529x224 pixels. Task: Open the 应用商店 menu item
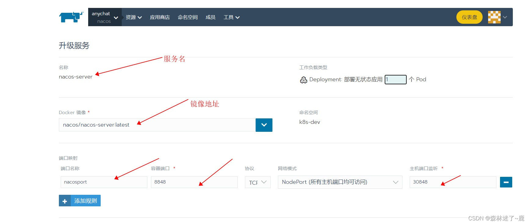tap(160, 17)
